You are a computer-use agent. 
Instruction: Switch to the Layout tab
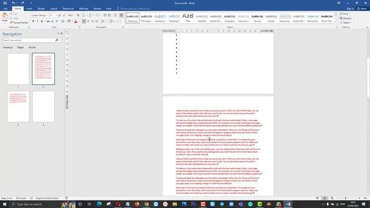coord(54,9)
